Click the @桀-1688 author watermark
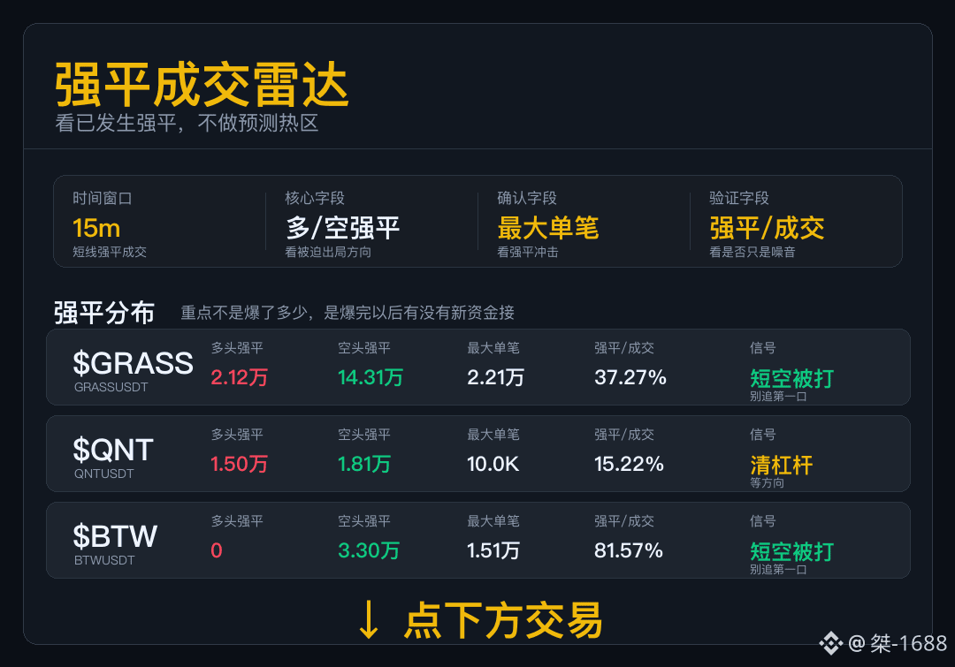Screen dimensions: 955x667 (898, 643)
